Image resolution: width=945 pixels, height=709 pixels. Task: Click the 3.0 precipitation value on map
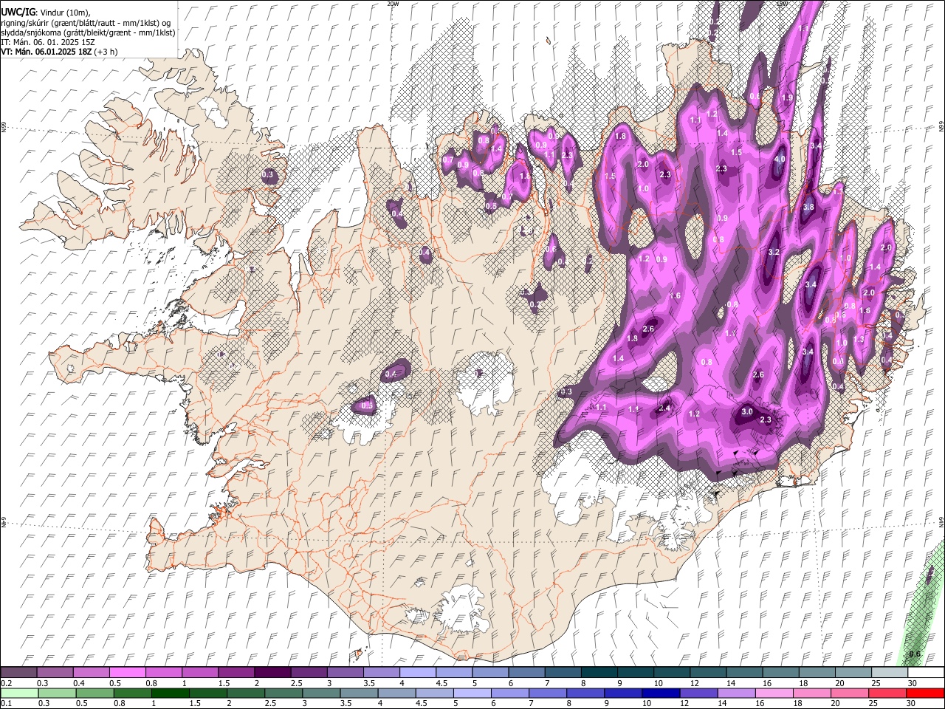pos(746,412)
